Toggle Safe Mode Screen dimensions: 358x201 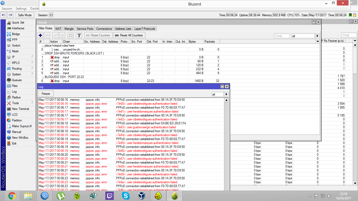[x=25, y=15]
